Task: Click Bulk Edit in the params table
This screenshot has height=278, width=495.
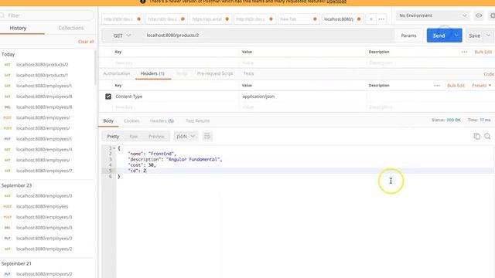Action: click(x=483, y=52)
